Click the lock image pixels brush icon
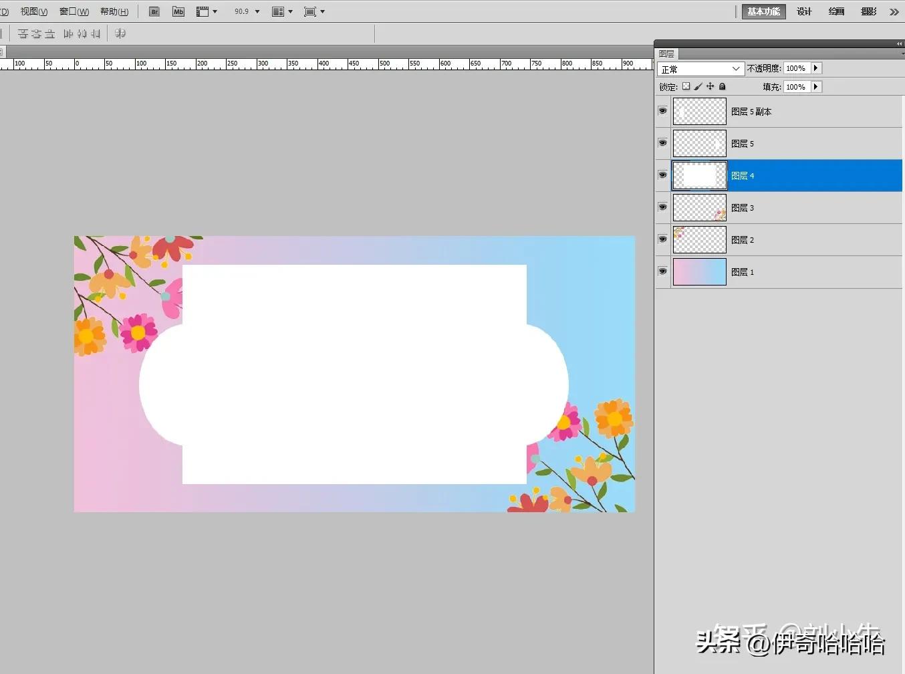This screenshot has height=674, width=905. 698,86
